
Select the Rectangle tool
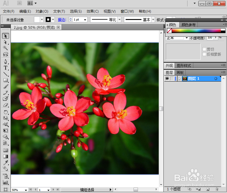click(6, 80)
